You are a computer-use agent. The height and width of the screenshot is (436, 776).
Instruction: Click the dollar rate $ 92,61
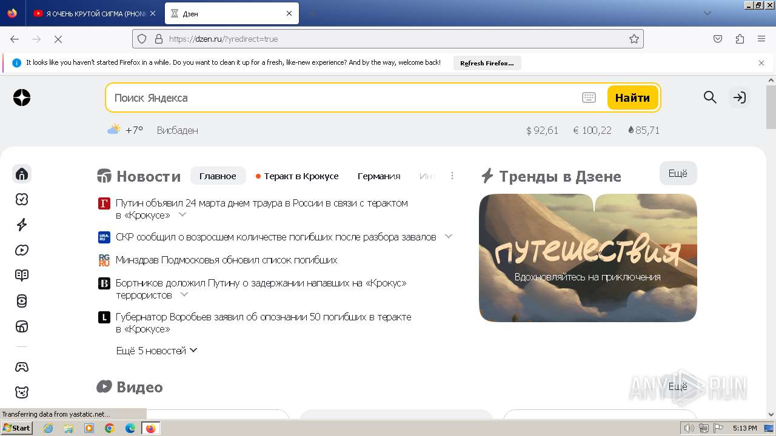pyautogui.click(x=542, y=130)
